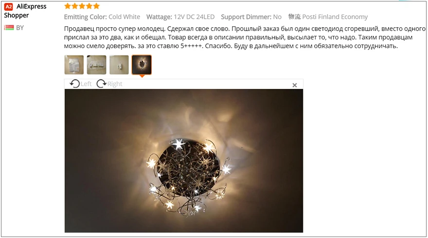428x238 pixels.
Task: Click the Belarus flag icon
Action: point(9,28)
